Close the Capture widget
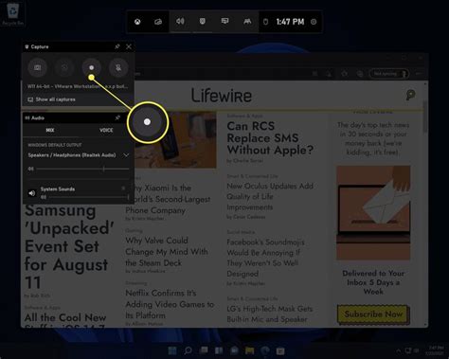The height and width of the screenshot is (359, 449). click(129, 46)
